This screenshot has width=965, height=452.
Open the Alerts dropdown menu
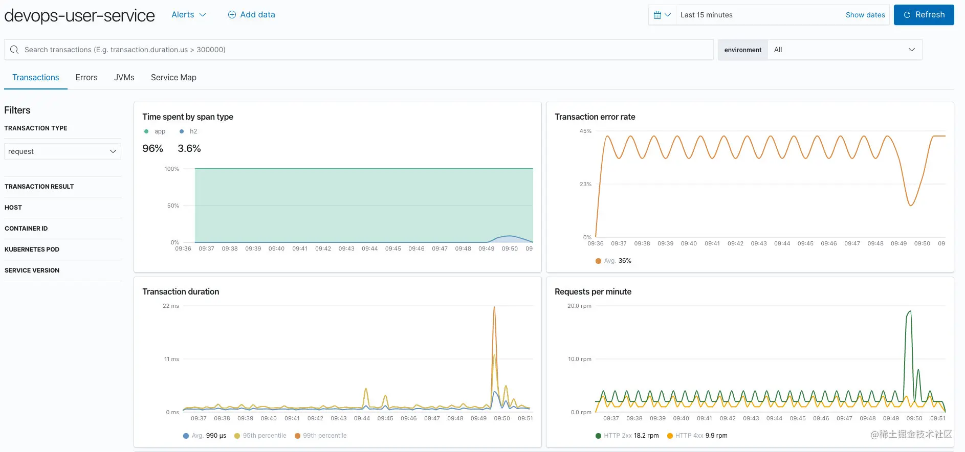coord(189,15)
